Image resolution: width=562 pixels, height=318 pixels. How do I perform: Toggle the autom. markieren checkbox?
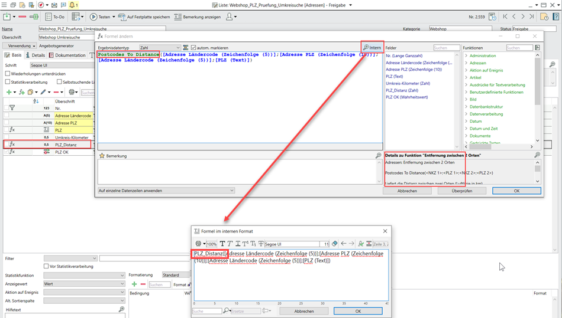point(193,48)
